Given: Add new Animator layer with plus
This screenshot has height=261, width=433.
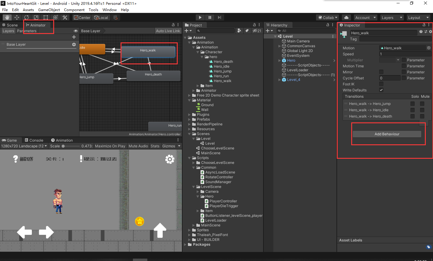Looking at the screenshot, I should 74,37.
